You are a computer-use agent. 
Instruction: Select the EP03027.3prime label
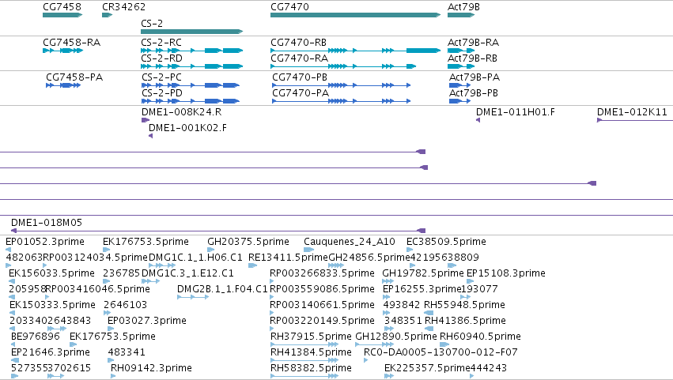coord(147,321)
